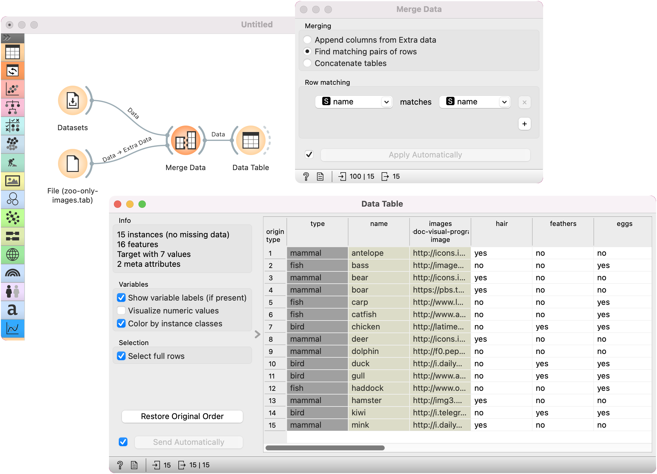Open report icon in Data Table window
This screenshot has width=657, height=474.
click(x=134, y=465)
